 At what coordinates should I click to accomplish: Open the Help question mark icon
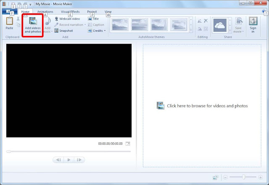[264, 11]
